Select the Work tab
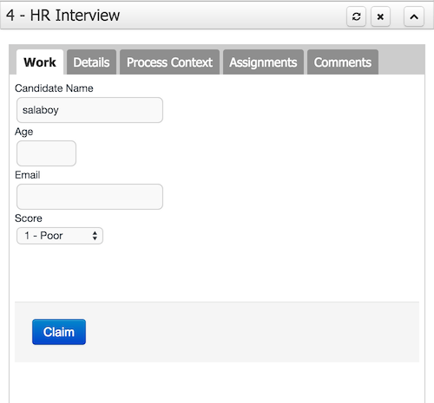Screen dimensions: 434x403 pyautogui.click(x=40, y=62)
